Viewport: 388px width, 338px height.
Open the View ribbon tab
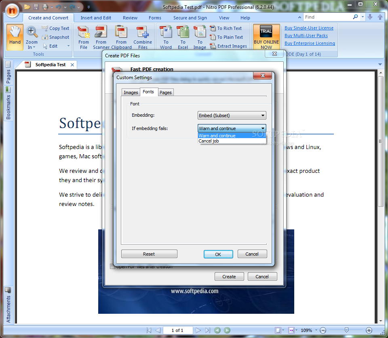(224, 18)
